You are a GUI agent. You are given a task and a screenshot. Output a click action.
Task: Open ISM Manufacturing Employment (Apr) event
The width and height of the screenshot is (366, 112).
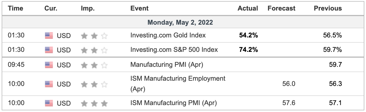pyautogui.click(x=178, y=84)
